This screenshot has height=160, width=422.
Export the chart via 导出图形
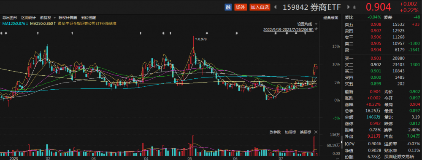click(x=10, y=18)
